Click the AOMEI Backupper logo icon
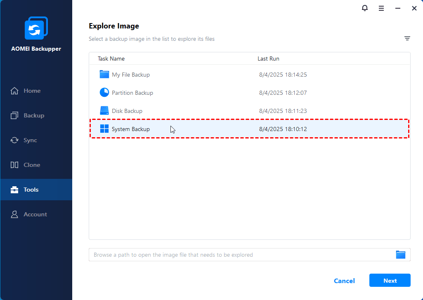423x300 pixels. point(36,28)
